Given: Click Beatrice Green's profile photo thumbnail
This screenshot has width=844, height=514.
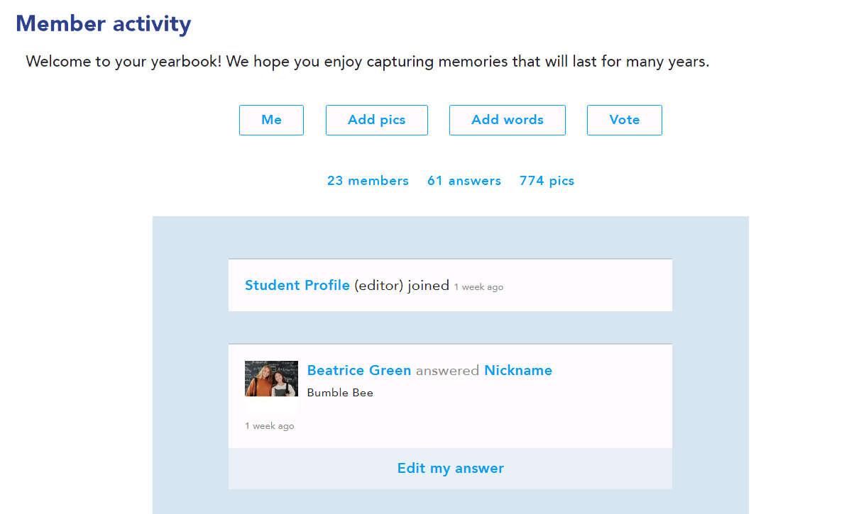Looking at the screenshot, I should [x=271, y=379].
